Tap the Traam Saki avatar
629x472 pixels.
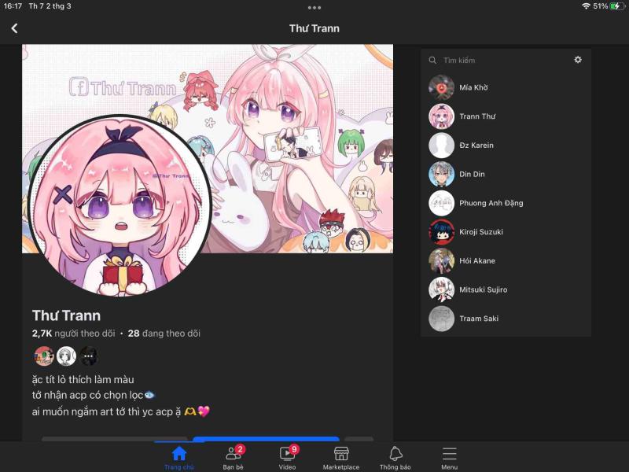[x=441, y=319]
